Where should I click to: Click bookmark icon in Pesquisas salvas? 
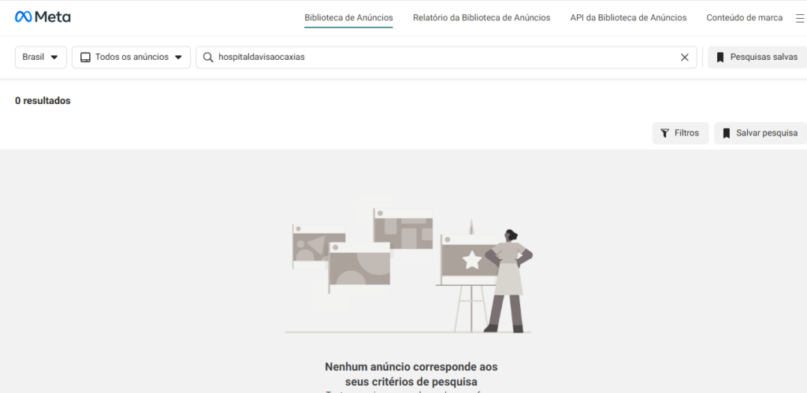[x=720, y=57]
